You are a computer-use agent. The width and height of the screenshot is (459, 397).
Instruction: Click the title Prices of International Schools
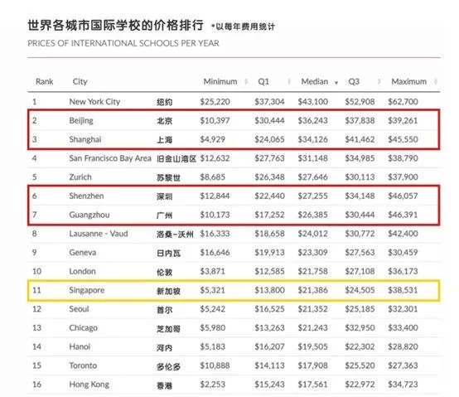point(123,43)
